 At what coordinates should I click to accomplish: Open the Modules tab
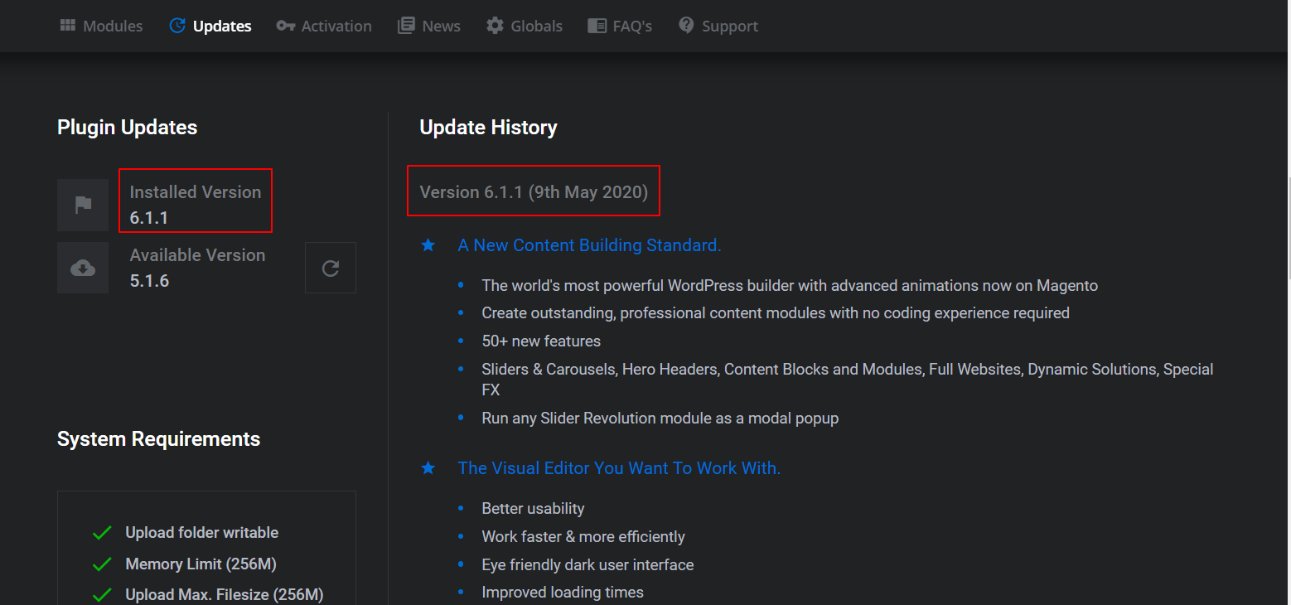(x=101, y=26)
